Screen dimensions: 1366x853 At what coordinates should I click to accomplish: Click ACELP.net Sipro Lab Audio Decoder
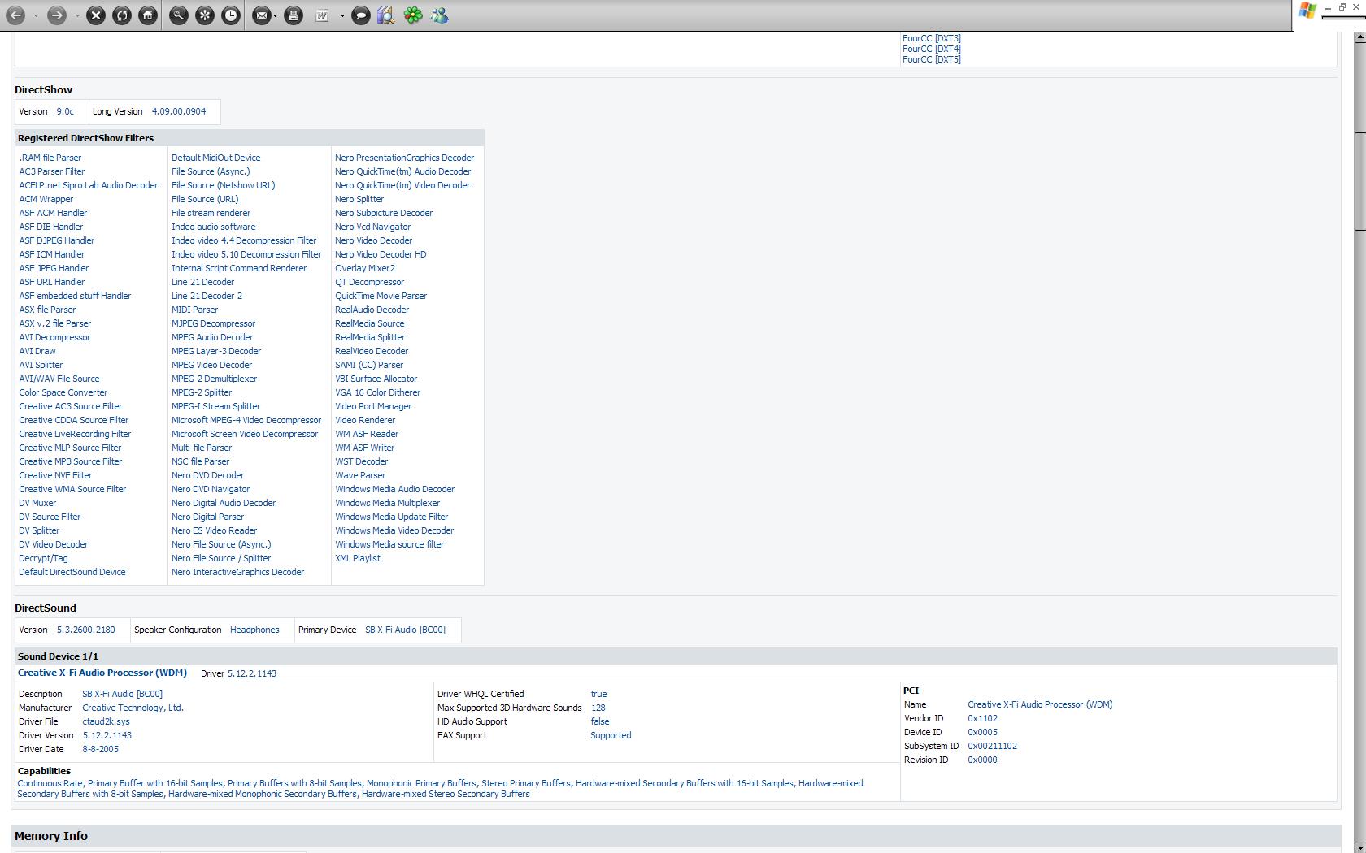point(89,185)
